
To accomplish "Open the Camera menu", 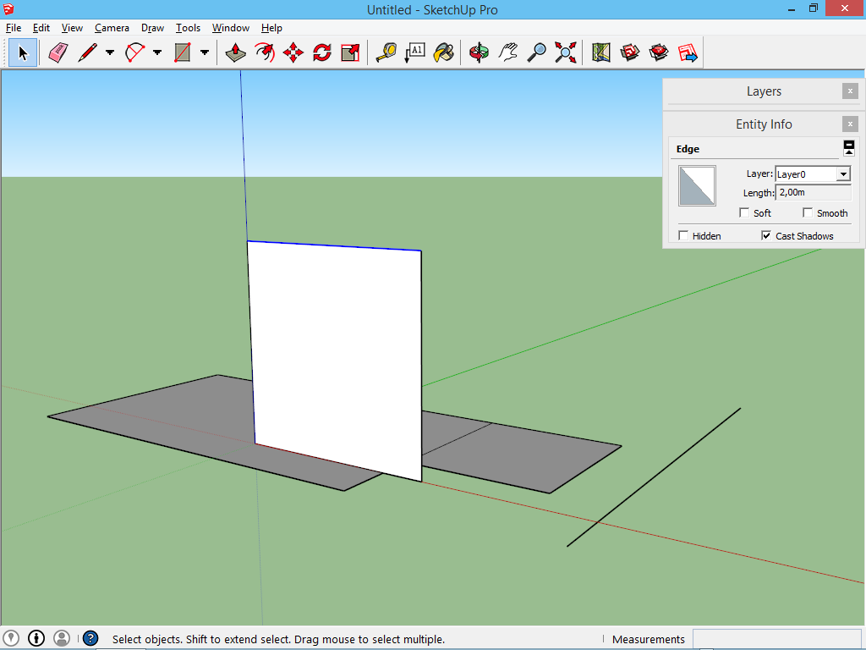I will (x=112, y=28).
